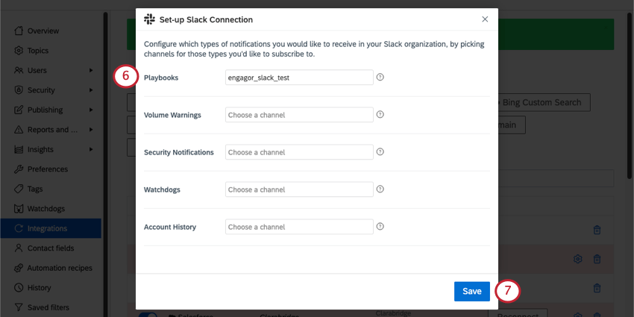Expand the Users submenu arrow
Image resolution: width=634 pixels, height=317 pixels.
click(x=91, y=70)
